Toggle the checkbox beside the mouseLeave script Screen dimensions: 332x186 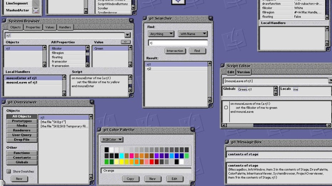226,107
